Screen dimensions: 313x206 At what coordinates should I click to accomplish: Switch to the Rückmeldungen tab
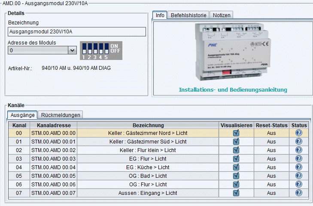(x=61, y=115)
